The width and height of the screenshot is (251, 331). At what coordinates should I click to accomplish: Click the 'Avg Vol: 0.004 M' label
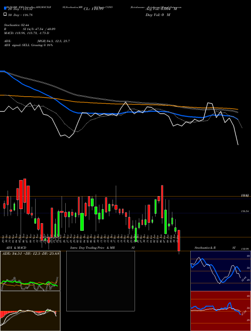tap(161, 9)
